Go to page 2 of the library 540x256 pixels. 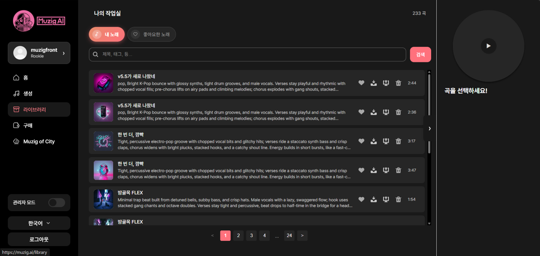point(238,236)
